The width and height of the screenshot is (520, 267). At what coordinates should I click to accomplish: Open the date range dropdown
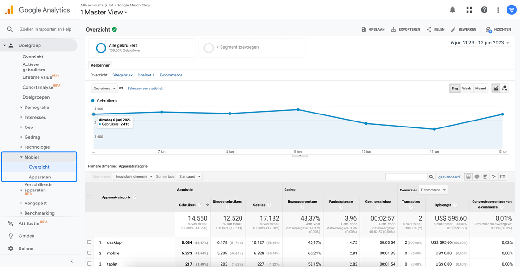point(480,43)
